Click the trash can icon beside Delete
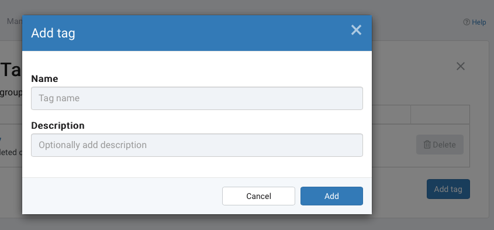This screenshot has height=230, width=494. pyautogui.click(x=427, y=145)
